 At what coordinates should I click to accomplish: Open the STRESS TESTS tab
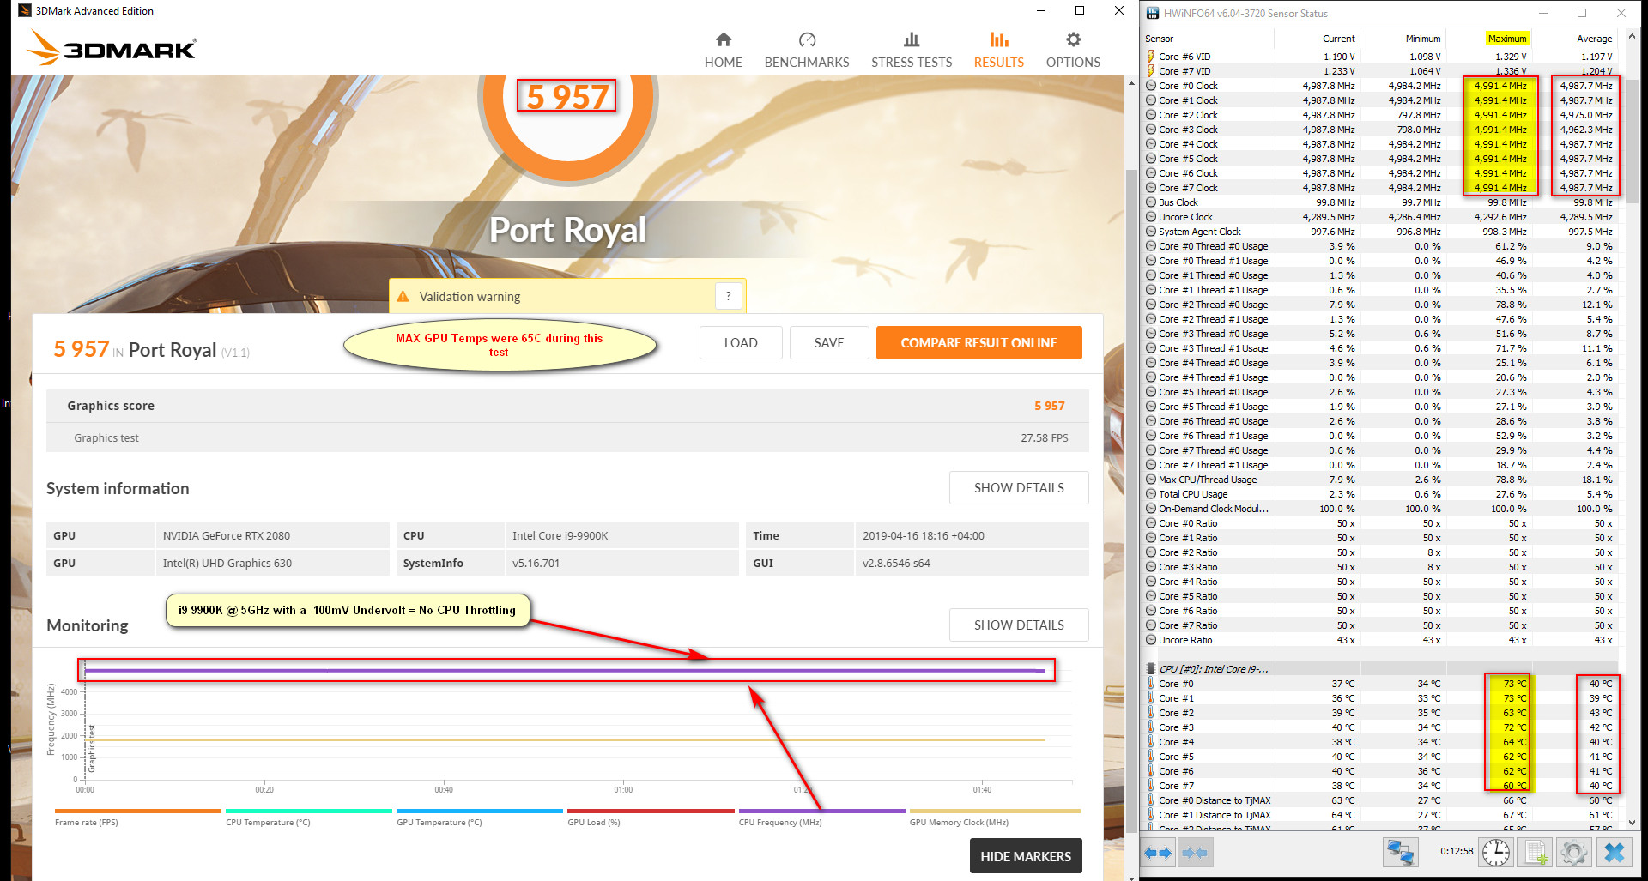[x=911, y=51]
